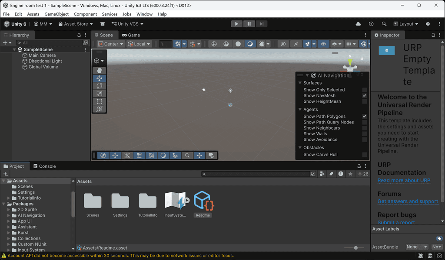Image resolution: width=445 pixels, height=260 pixels.
Task: Select the Hand view tool
Action: pyautogui.click(x=100, y=71)
